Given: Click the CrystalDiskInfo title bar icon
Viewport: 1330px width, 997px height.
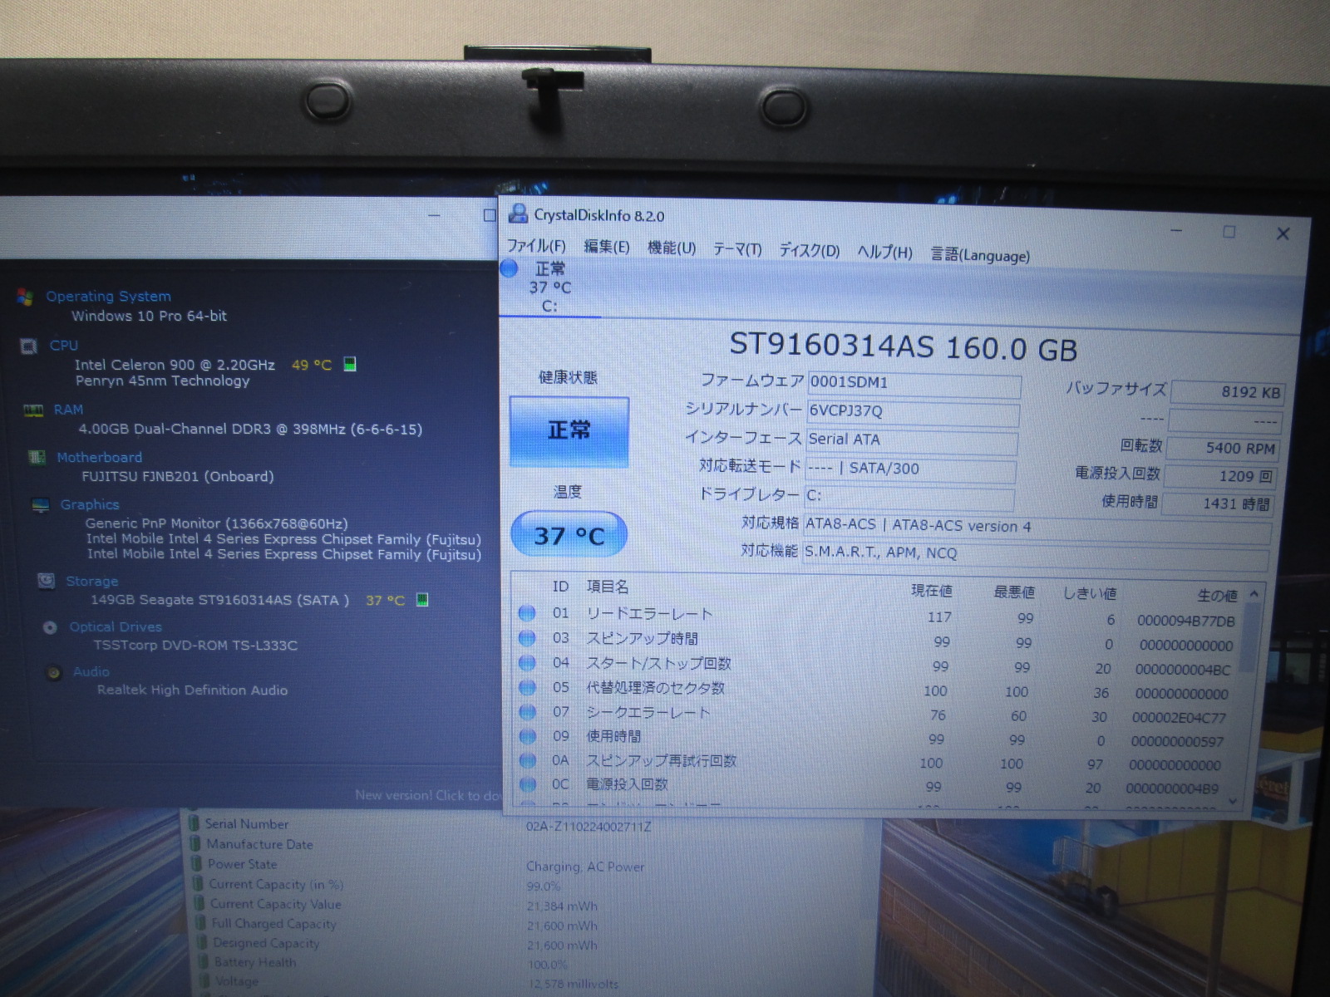Looking at the screenshot, I should 518,214.
